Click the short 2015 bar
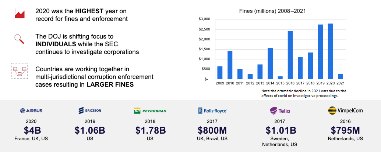This screenshot has height=152, width=381. pyautogui.click(x=280, y=77)
